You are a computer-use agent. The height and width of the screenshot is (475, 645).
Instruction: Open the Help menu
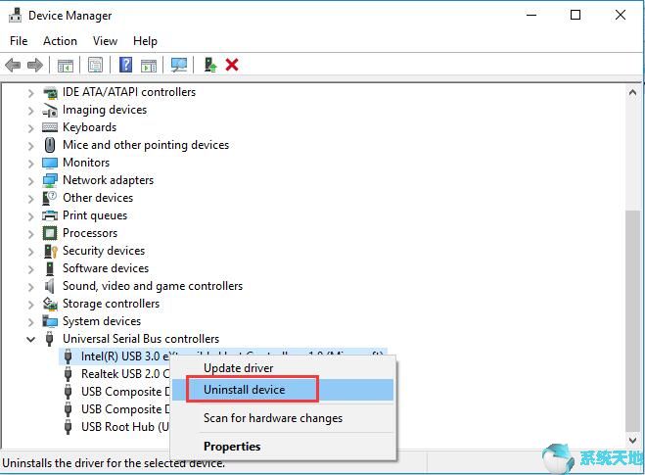tap(145, 41)
